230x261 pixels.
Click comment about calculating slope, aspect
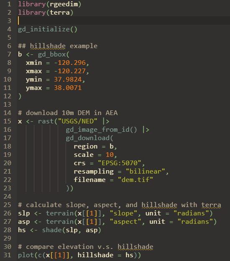120,205
